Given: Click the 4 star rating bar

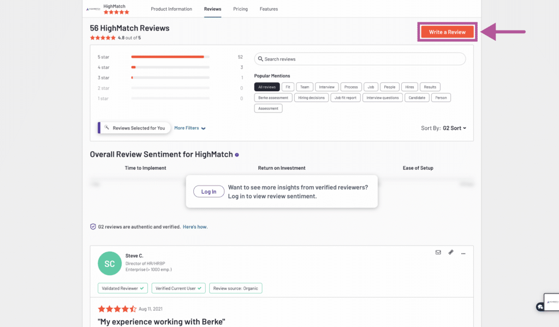Looking at the screenshot, I should pyautogui.click(x=170, y=67).
